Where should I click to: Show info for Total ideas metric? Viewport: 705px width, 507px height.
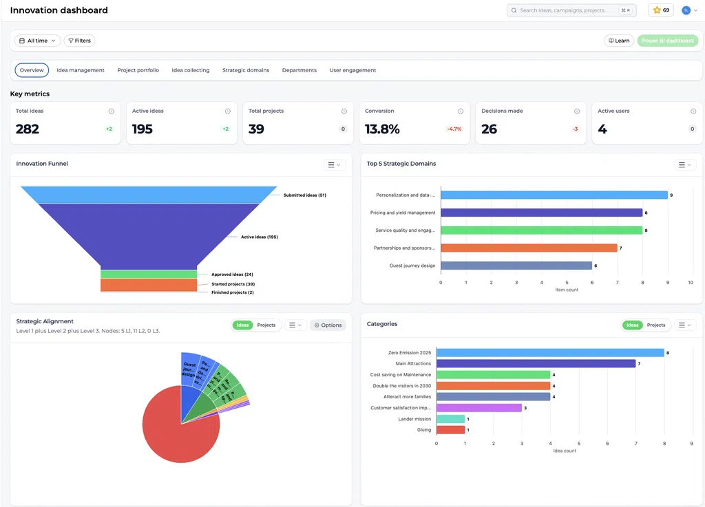coord(112,111)
